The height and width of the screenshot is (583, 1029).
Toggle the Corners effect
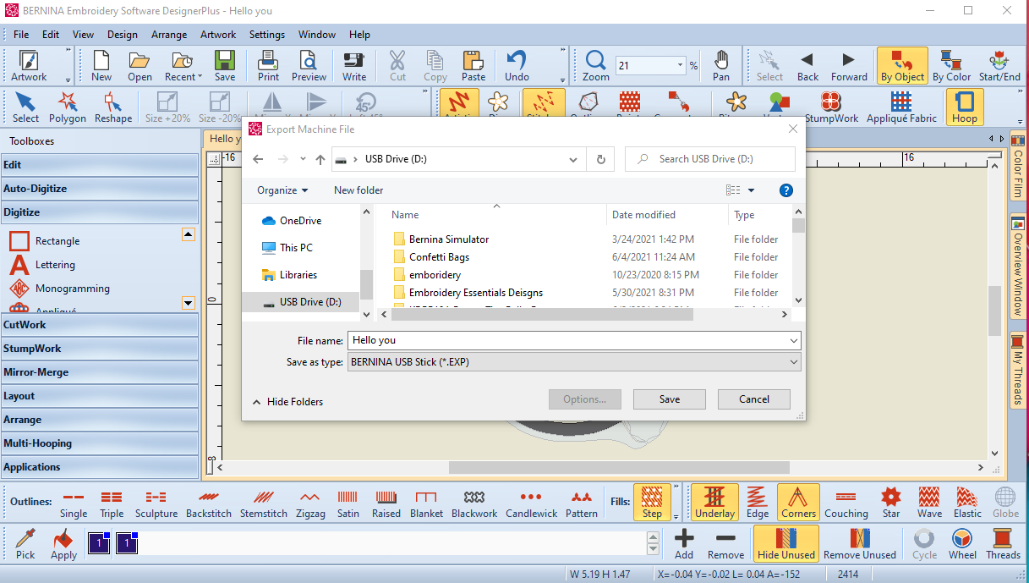(x=798, y=503)
